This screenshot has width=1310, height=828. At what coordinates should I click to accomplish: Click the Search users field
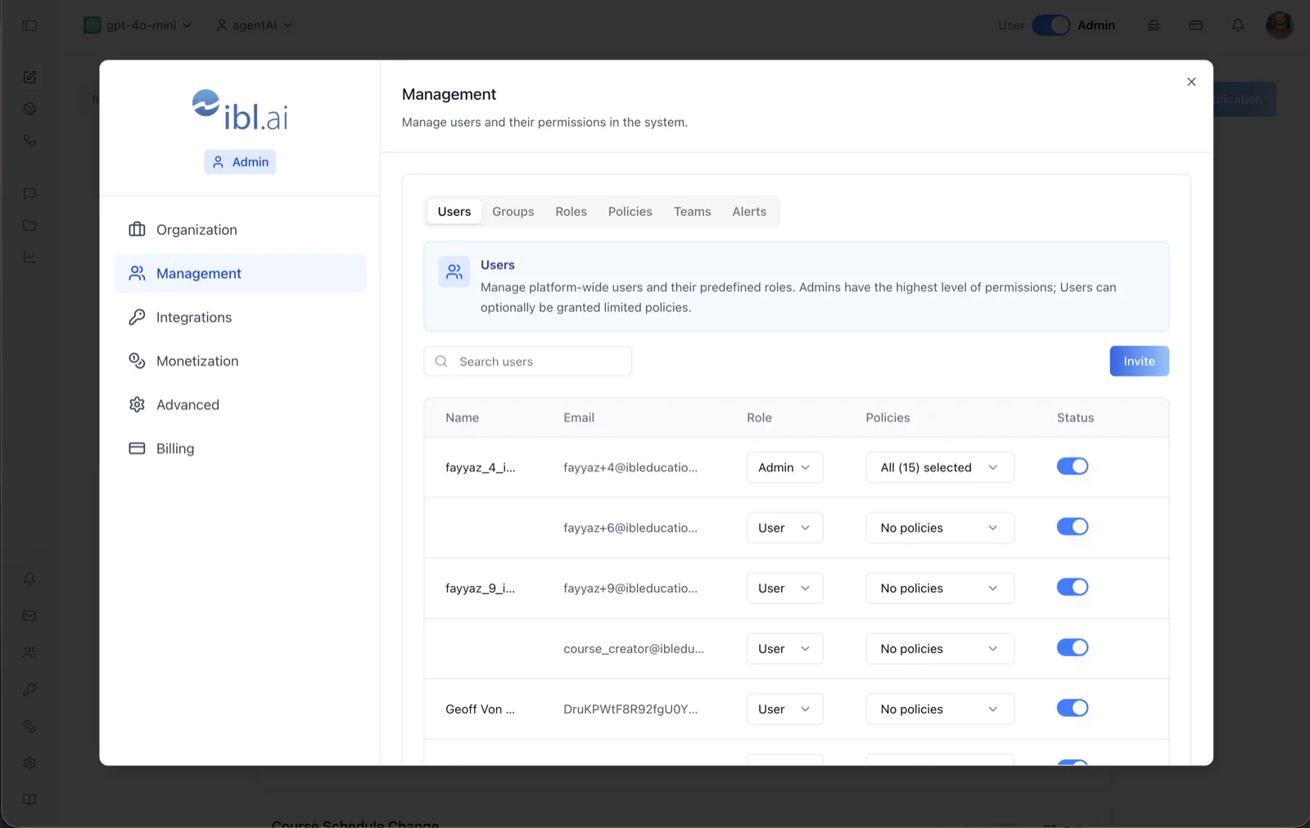click(x=527, y=361)
